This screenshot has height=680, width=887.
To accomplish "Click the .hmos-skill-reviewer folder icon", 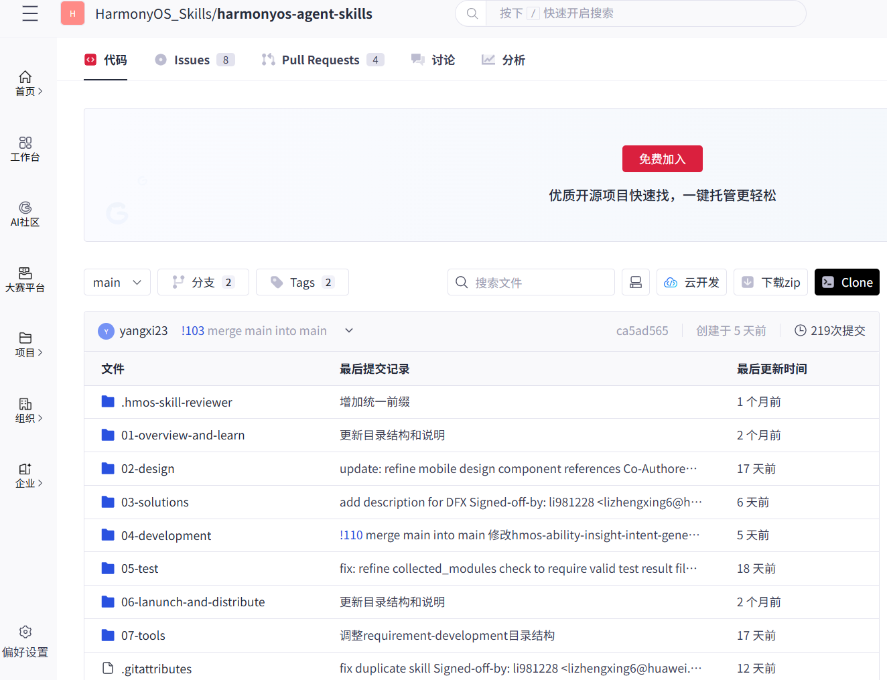I will (108, 401).
